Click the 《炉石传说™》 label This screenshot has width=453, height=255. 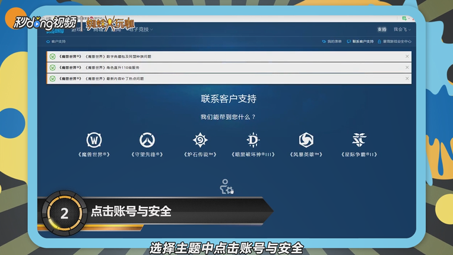(200, 155)
